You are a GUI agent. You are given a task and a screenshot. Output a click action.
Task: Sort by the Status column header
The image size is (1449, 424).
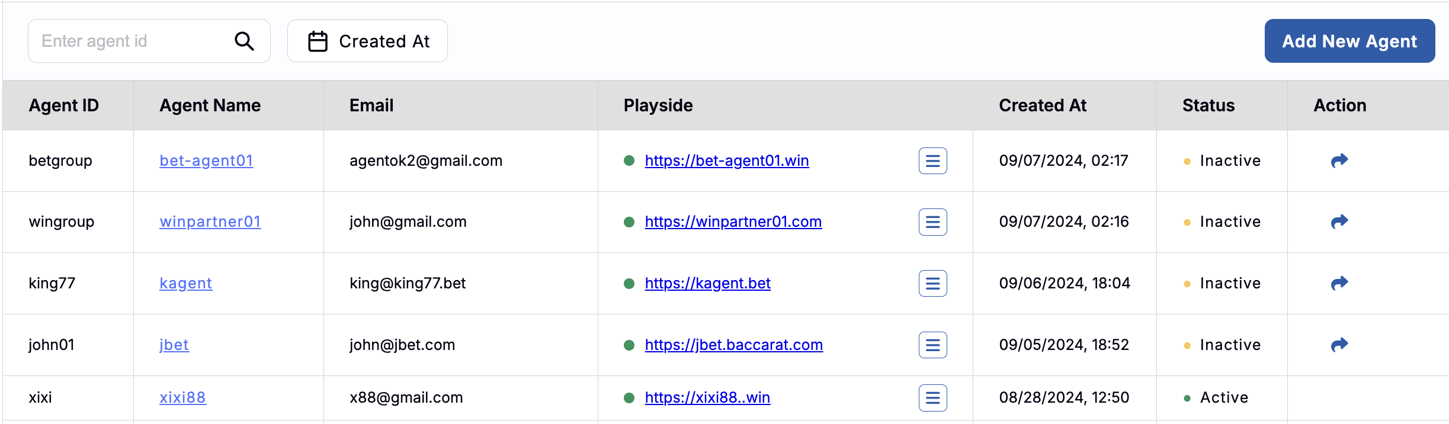(x=1207, y=105)
